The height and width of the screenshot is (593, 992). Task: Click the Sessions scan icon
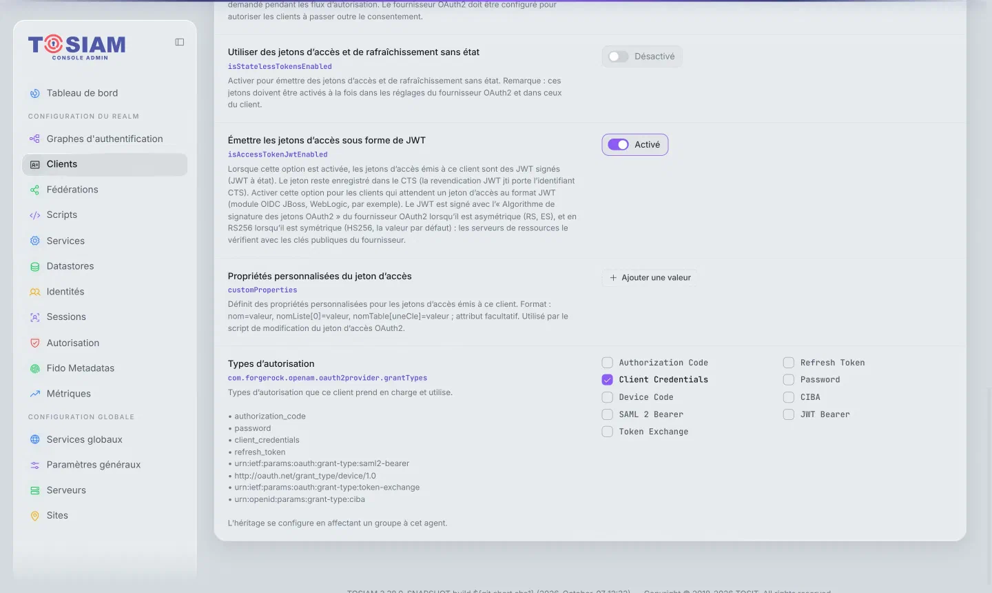tap(35, 317)
